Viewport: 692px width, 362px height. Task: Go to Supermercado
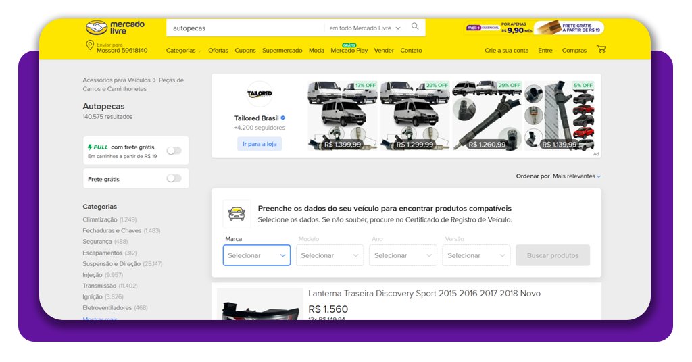[x=282, y=51]
